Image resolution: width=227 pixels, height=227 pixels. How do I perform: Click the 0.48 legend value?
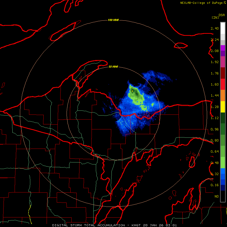point(215,163)
